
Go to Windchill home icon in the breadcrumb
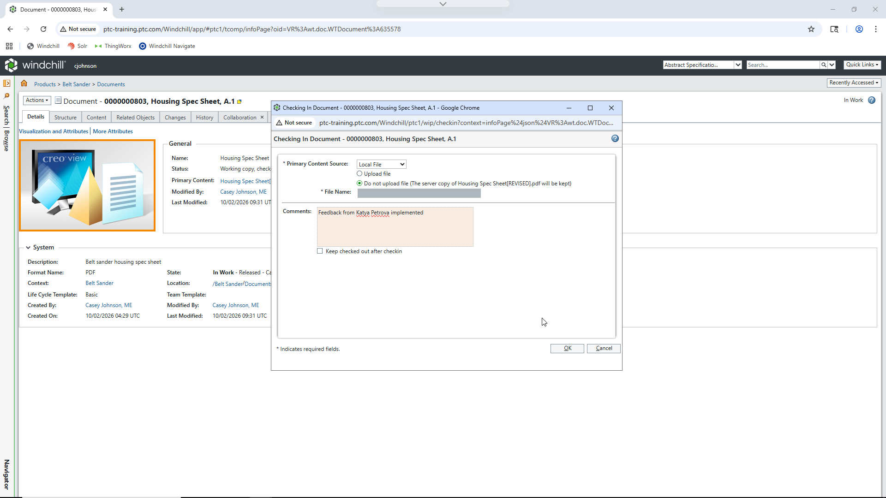pos(24,83)
